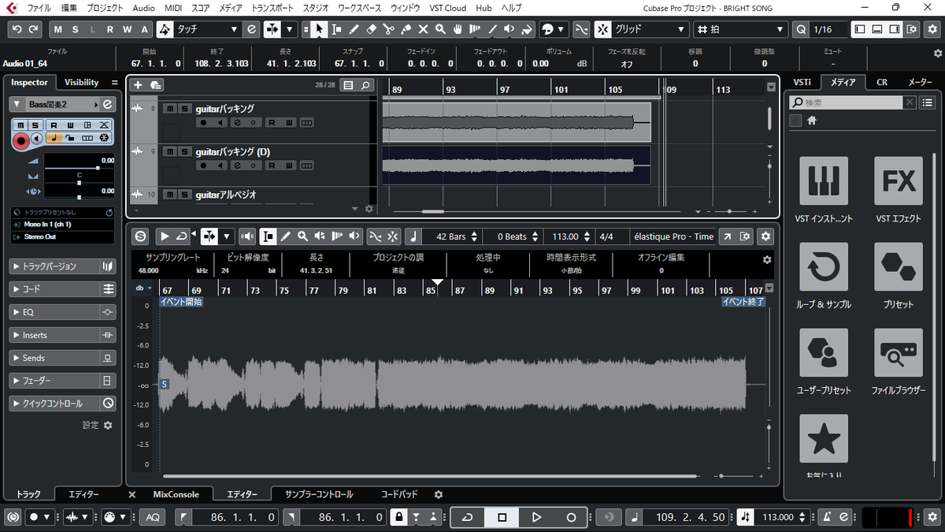The image size is (945, 532).
Task: Click the 検索 search field in Media rack
Action: [x=846, y=102]
